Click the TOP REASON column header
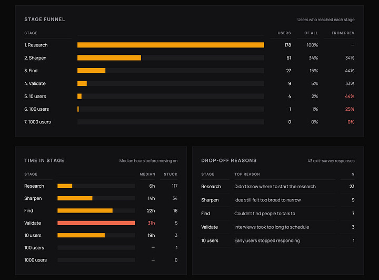The width and height of the screenshot is (379, 280). coord(247,174)
